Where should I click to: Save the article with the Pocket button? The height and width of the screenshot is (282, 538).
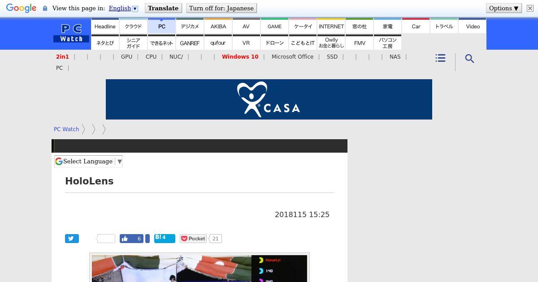(193, 239)
